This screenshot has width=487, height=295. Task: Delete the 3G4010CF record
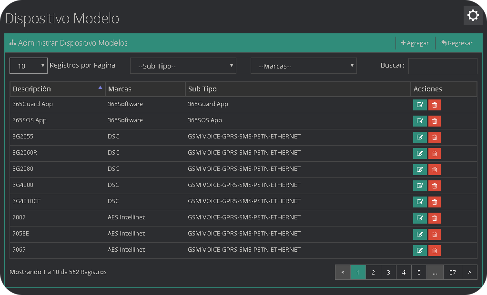[x=434, y=202]
